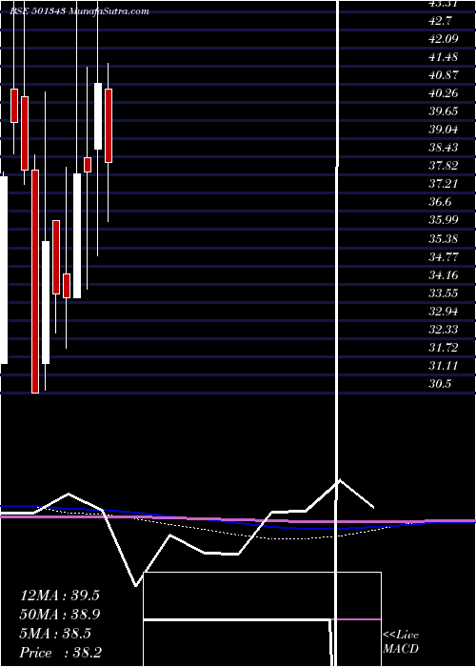The image size is (476, 667).
Task: Click the 34.16 price axis label
Action: coord(444,275)
